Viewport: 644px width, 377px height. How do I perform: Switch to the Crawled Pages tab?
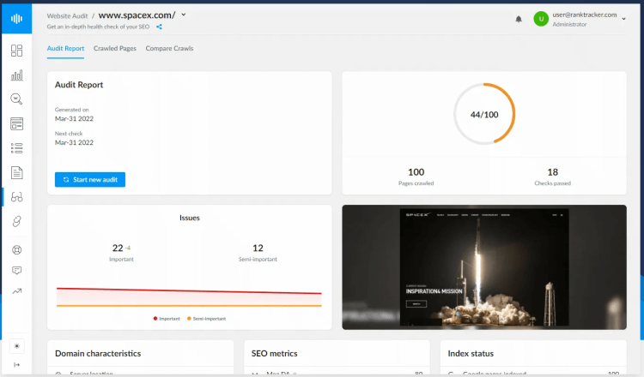[114, 48]
